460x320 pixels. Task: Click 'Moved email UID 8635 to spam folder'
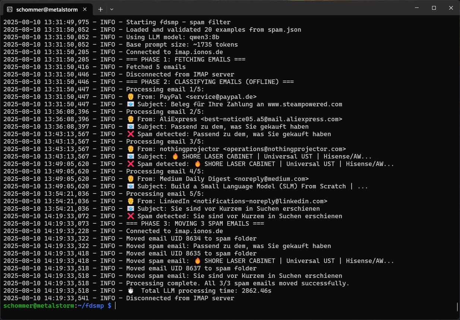(x=191, y=253)
